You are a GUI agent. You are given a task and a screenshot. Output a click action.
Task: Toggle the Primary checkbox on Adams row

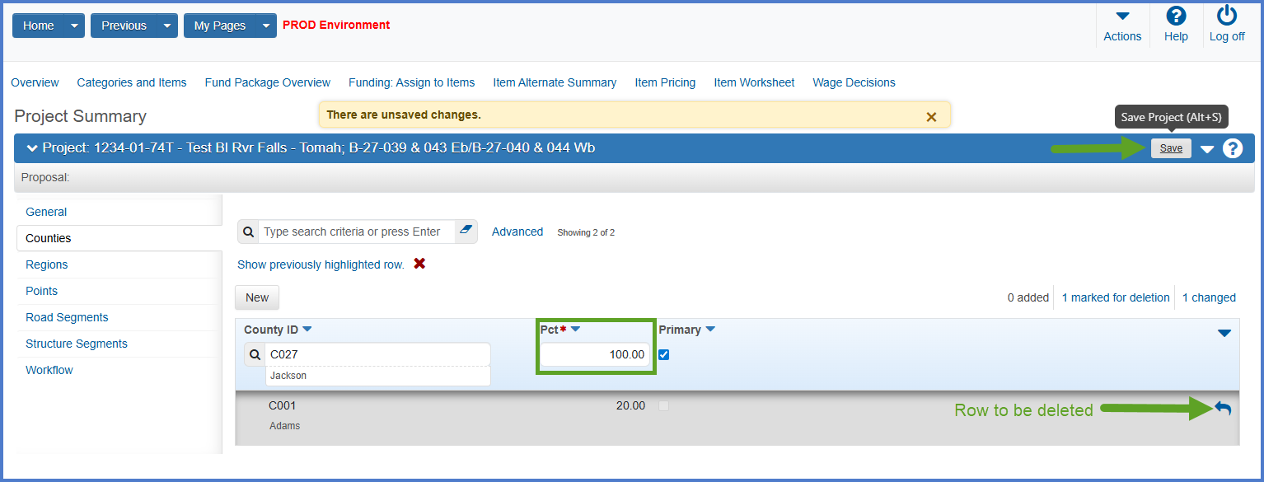click(x=664, y=406)
